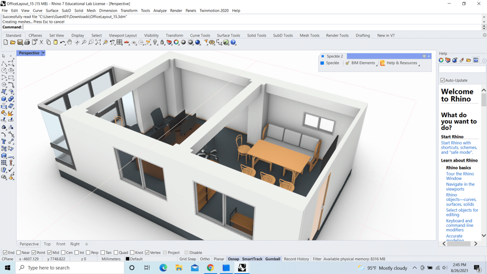
Task: Toggle the Mid osnap checkbox
Action: pos(50,252)
